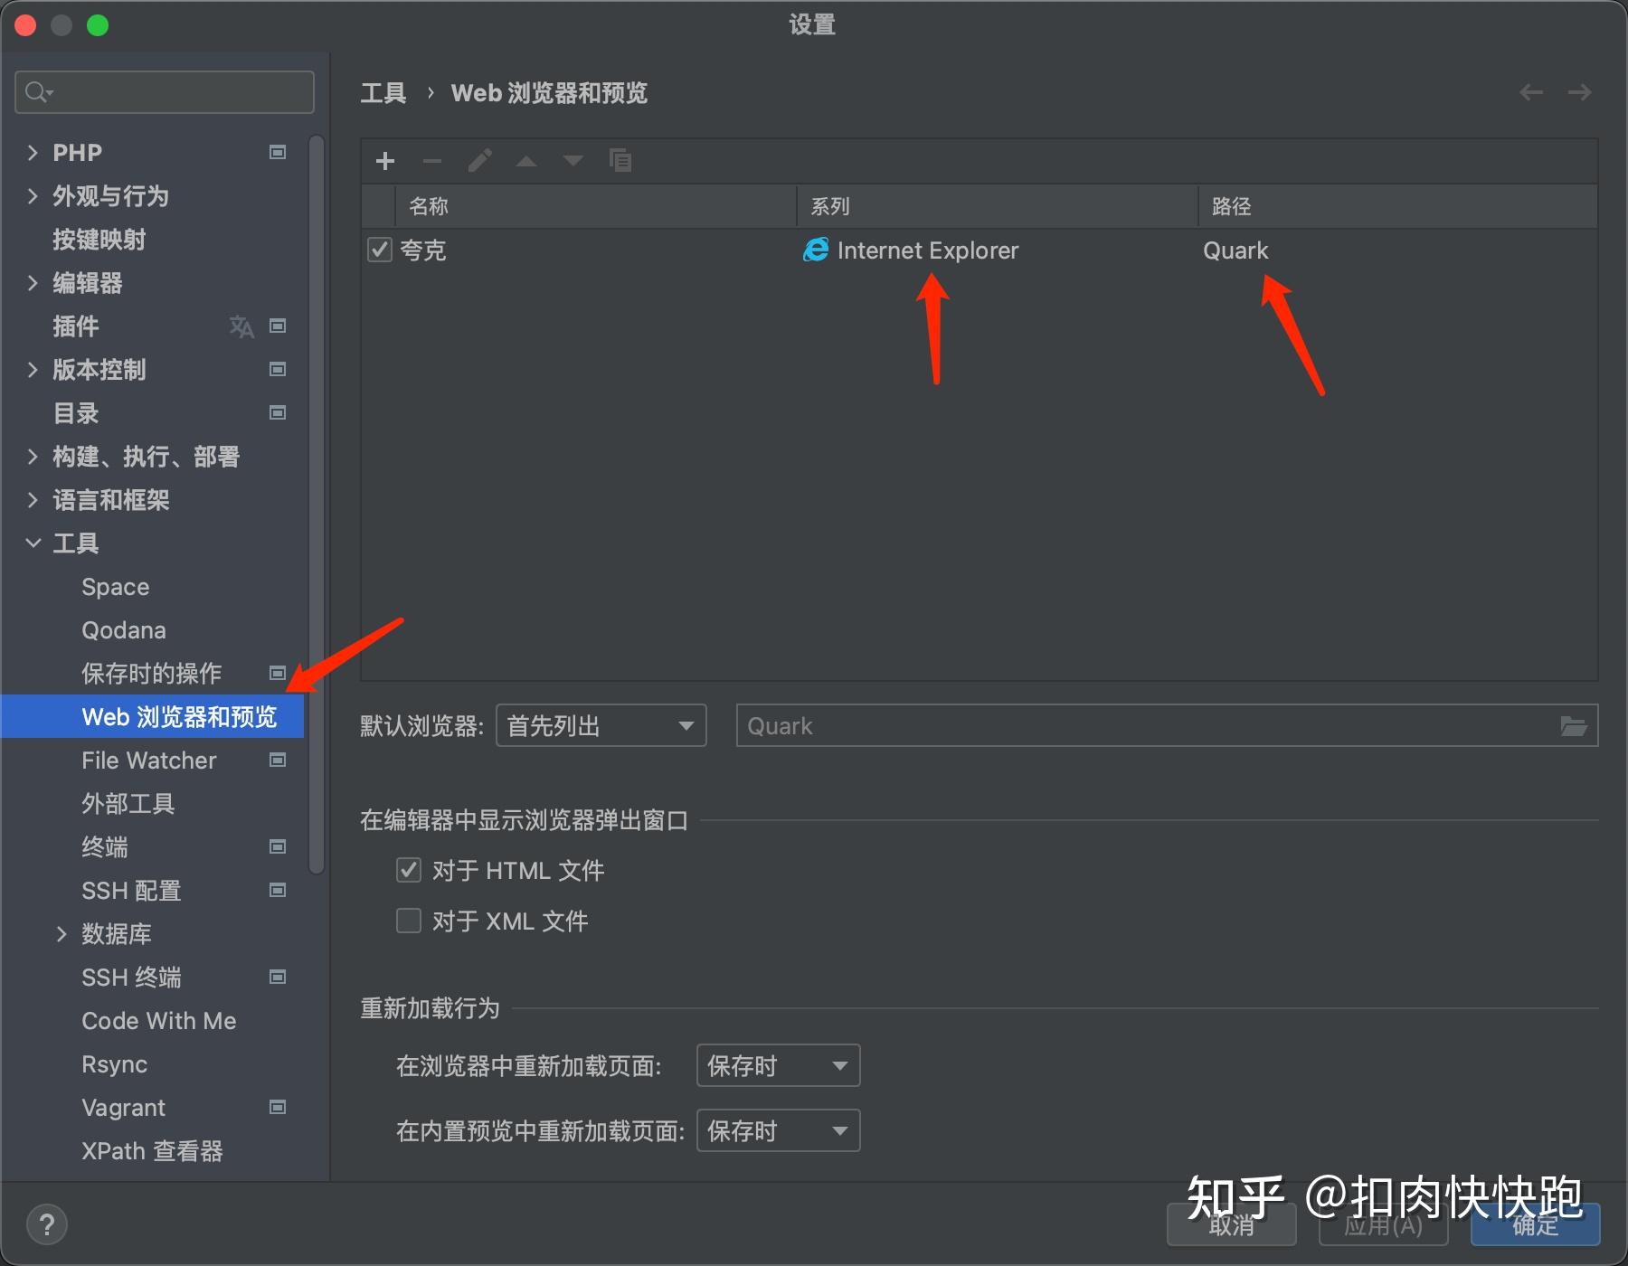The width and height of the screenshot is (1628, 1266).
Task: Open the 默认浏览器 dropdown
Action: point(601,725)
